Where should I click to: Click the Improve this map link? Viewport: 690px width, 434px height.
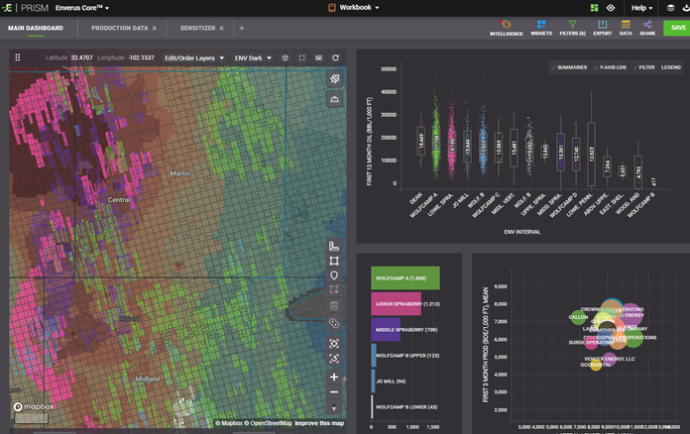point(317,424)
